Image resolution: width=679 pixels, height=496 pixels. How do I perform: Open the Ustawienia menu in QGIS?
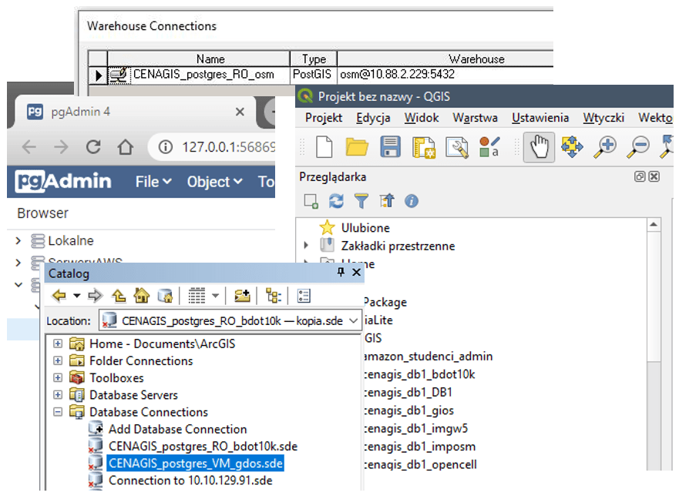[540, 118]
